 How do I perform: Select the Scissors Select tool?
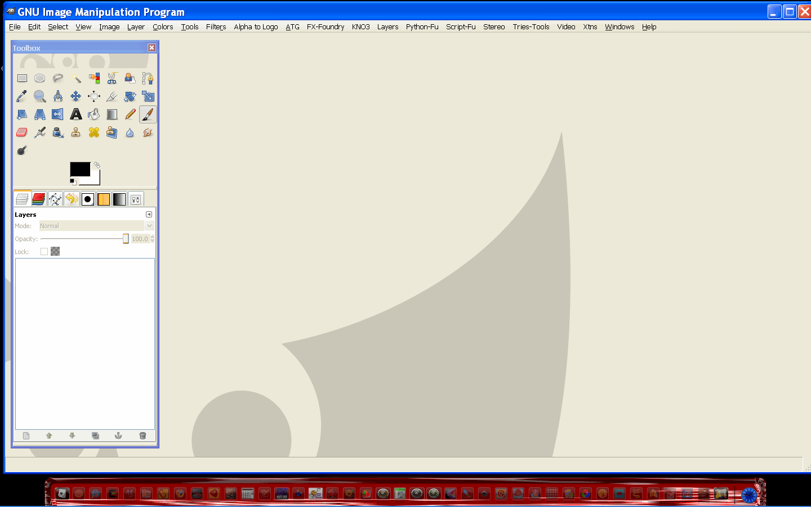[112, 78]
